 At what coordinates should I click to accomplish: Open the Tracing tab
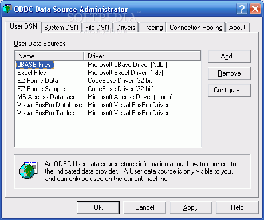tap(152, 27)
